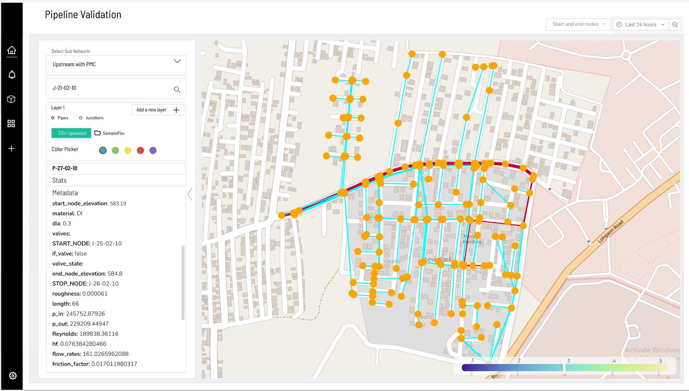This screenshot has width=689, height=391.
Task: Pick the purple color swatch
Action: pyautogui.click(x=153, y=150)
